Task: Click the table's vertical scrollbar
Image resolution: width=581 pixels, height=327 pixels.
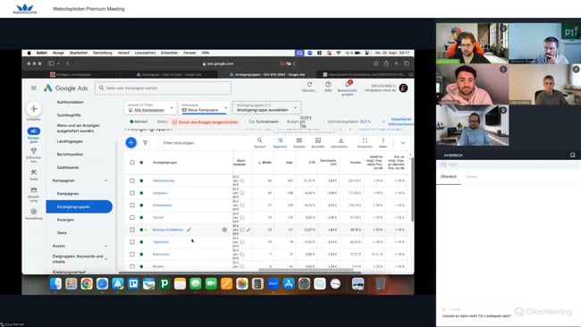Action: (412, 190)
